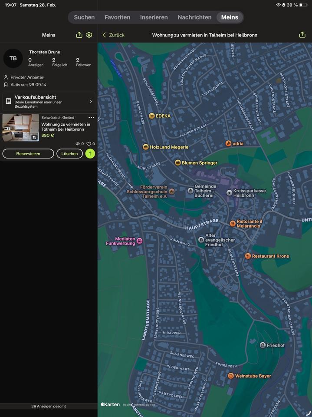Image resolution: width=312 pixels, height=417 pixels.
Task: Open the apartment kitchen photo thumbnail
Action: click(x=20, y=128)
